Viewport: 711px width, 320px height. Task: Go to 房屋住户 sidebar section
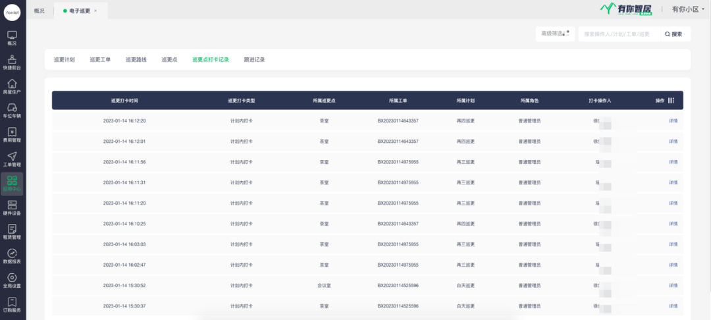[x=12, y=87]
